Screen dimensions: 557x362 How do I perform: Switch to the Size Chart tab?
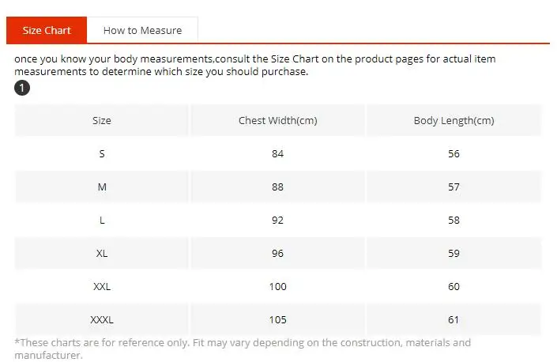47,31
